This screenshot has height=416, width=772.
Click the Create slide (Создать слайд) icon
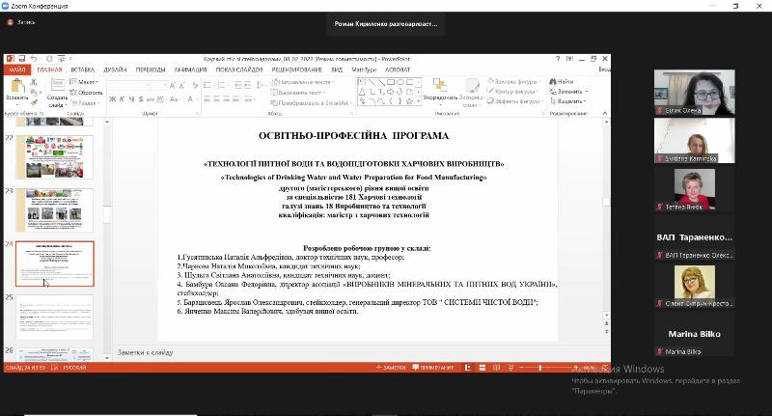click(x=58, y=85)
